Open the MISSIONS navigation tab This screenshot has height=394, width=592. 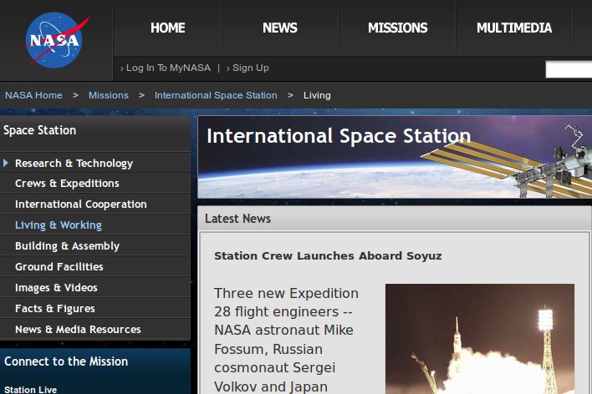click(x=397, y=28)
